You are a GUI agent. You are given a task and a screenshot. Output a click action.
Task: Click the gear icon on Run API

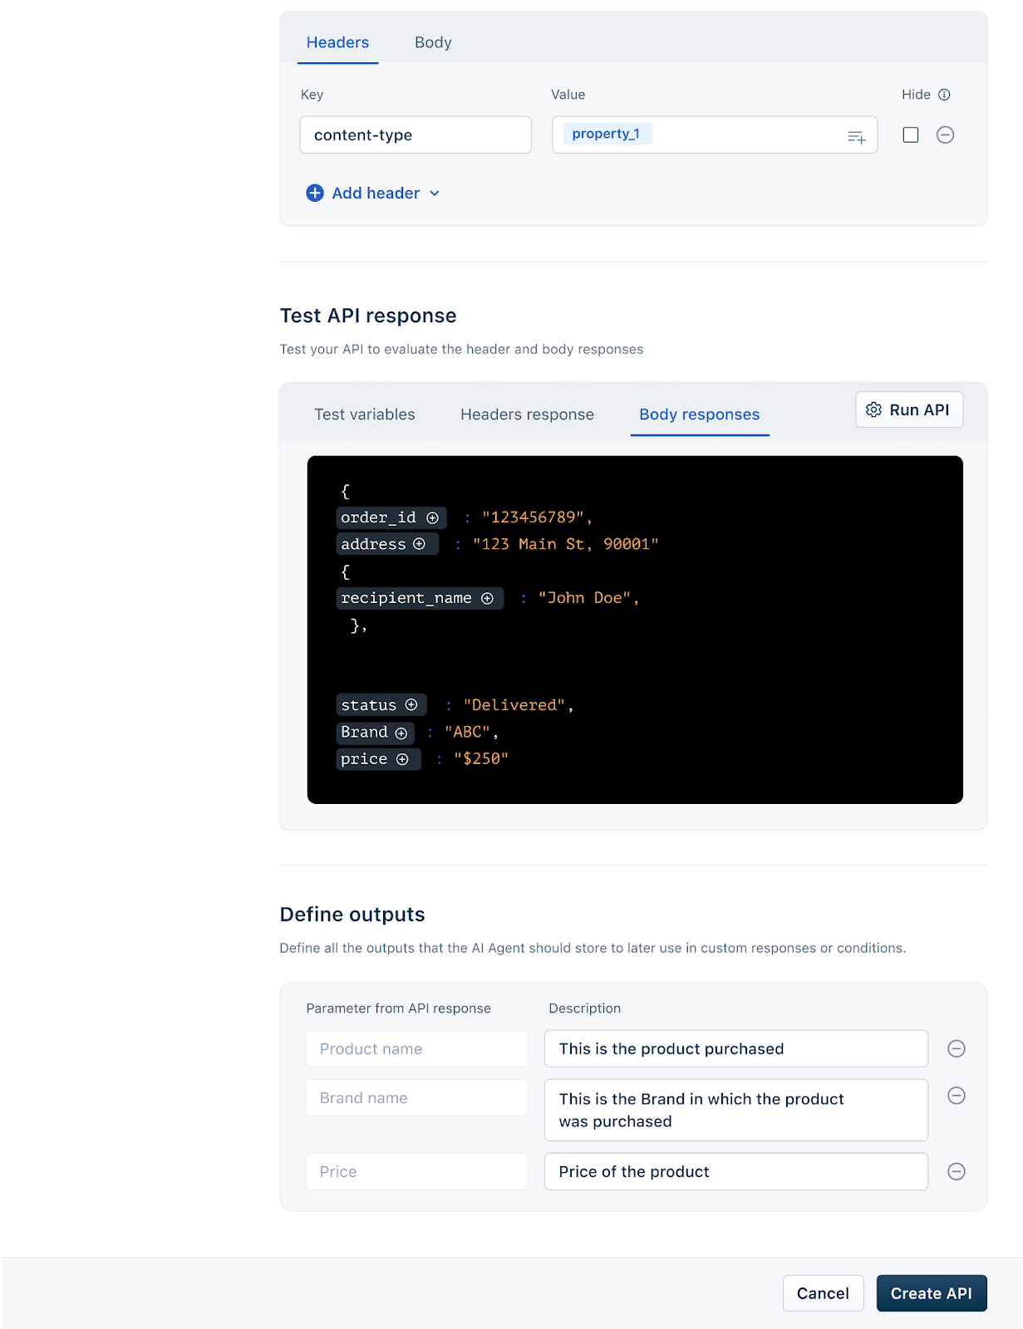(x=873, y=409)
